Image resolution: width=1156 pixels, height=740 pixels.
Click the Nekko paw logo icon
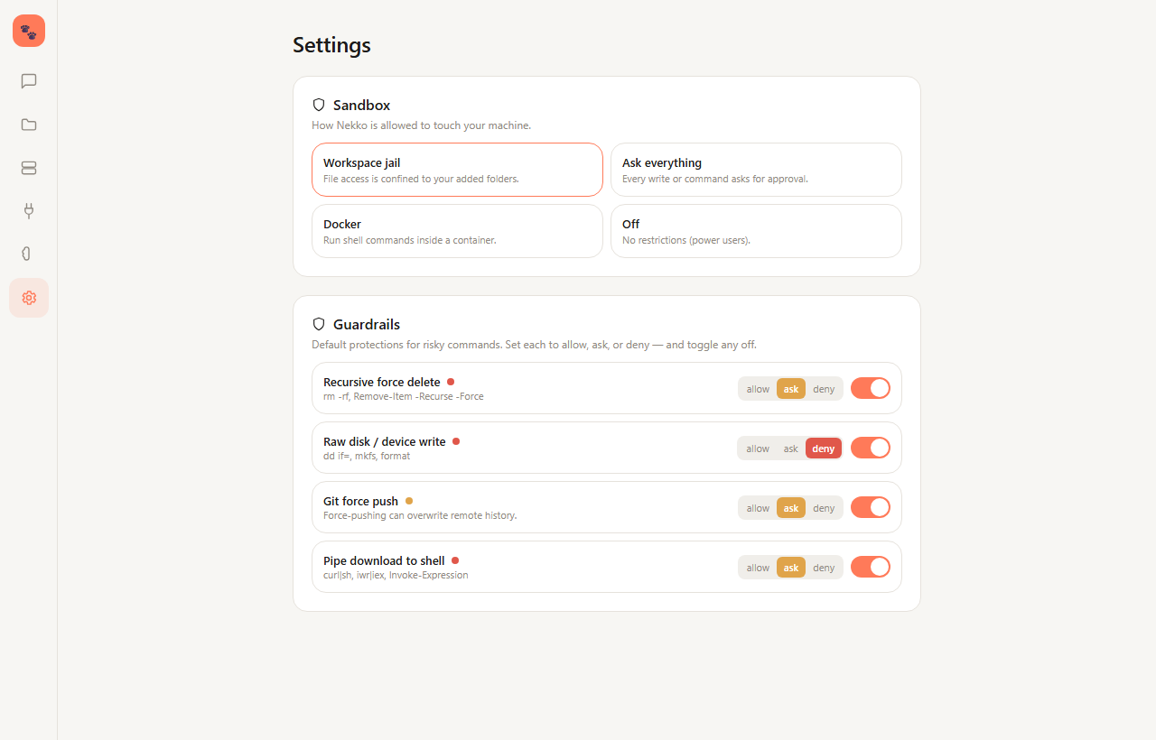(x=29, y=31)
